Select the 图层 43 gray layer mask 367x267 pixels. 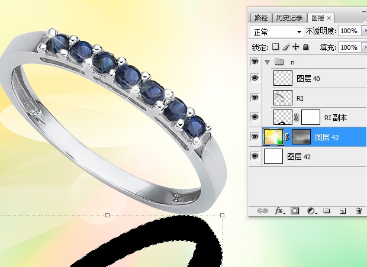point(301,137)
